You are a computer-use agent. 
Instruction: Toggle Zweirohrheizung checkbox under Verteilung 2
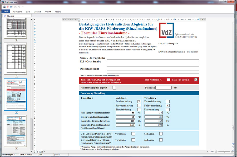pyautogui.click(x=168, y=101)
